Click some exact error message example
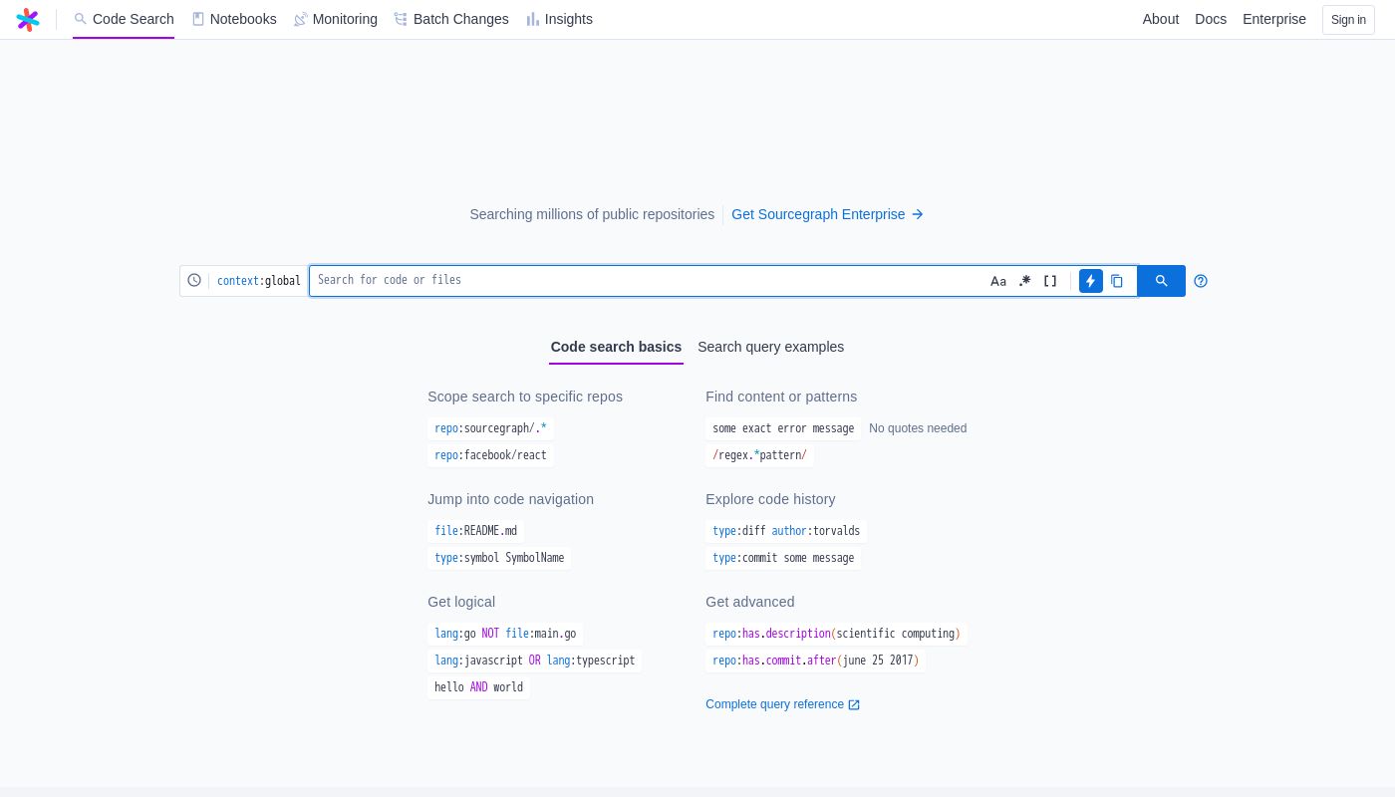Screen dimensions: 1395x797 (783, 428)
